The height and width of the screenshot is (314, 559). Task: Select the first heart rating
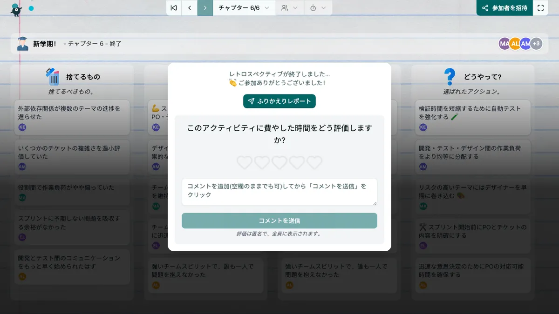pos(244,163)
